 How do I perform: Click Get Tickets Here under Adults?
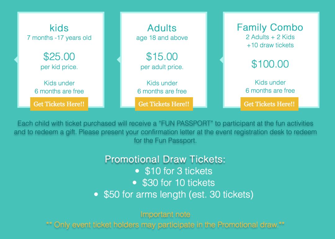(164, 104)
